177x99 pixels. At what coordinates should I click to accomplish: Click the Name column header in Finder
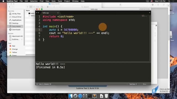pos(28,10)
